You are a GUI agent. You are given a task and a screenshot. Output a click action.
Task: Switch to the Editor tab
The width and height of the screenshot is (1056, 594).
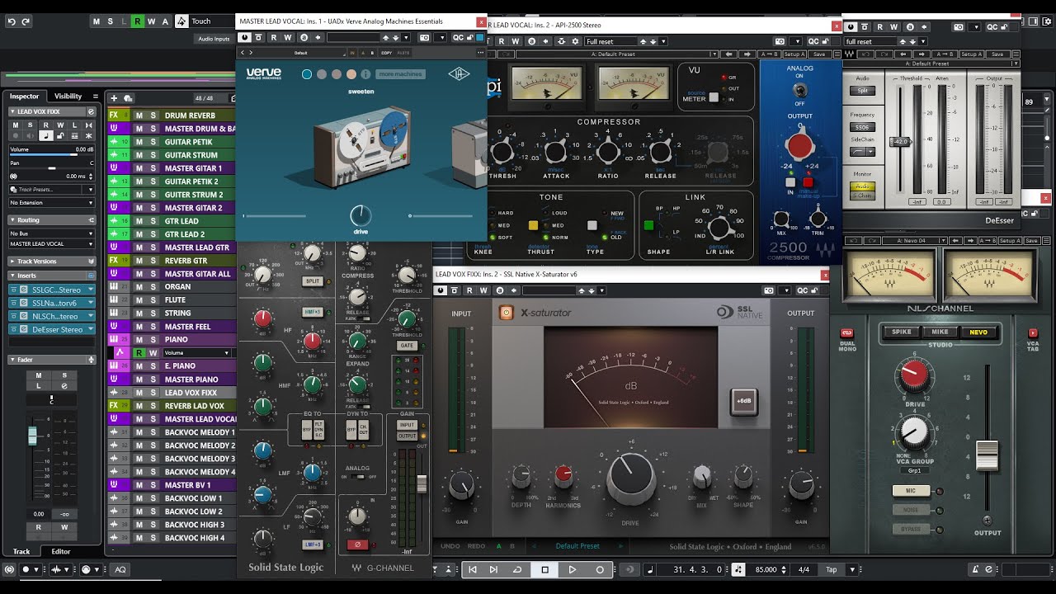[61, 551]
